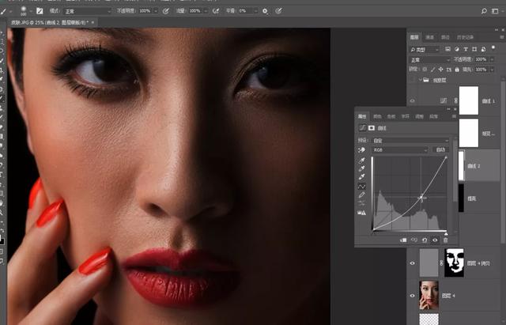Click the on-image targeted adjustment hand icon
The image size is (506, 325).
click(361, 150)
